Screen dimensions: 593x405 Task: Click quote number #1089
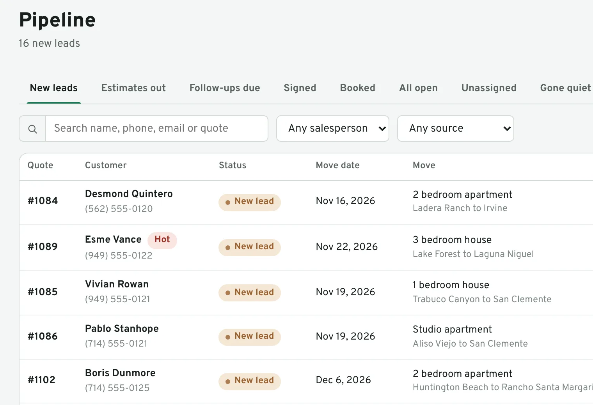pyautogui.click(x=43, y=247)
